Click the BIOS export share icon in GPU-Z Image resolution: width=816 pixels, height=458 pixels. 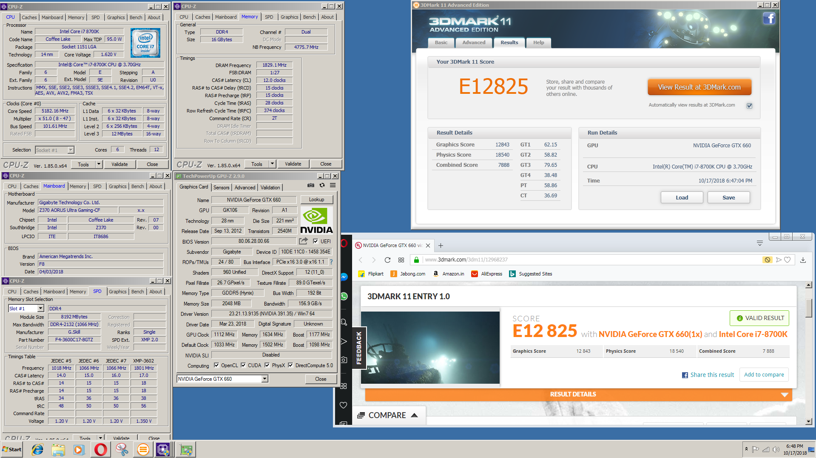303,241
